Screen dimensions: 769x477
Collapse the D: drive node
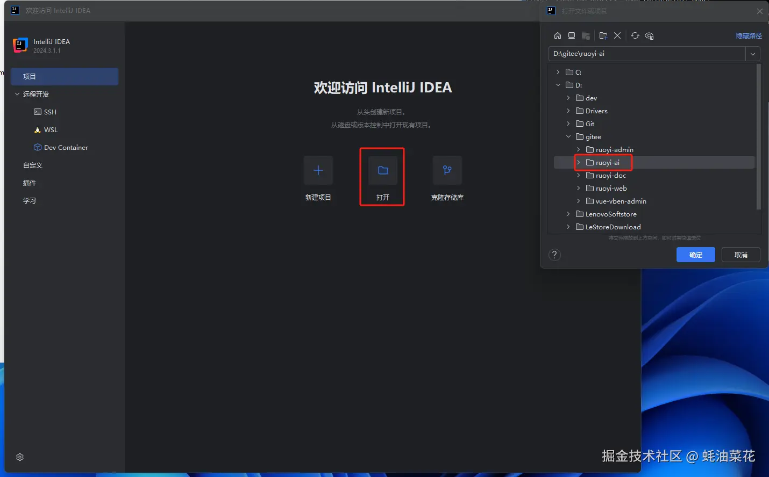point(558,85)
